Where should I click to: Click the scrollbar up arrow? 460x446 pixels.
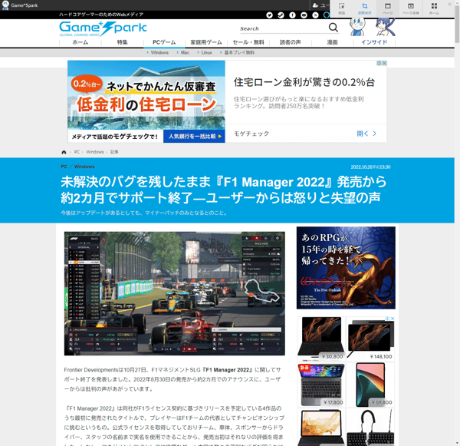(x=457, y=2)
